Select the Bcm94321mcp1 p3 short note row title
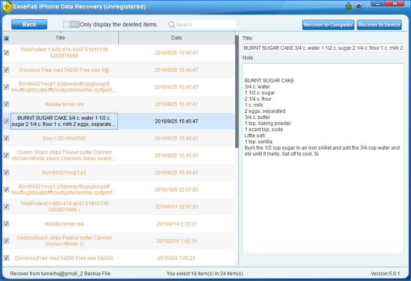Viewport: 411px width, 281px height. click(64, 172)
